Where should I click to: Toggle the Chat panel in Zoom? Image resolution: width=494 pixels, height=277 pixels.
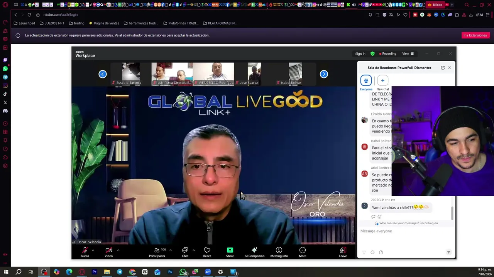tap(185, 252)
